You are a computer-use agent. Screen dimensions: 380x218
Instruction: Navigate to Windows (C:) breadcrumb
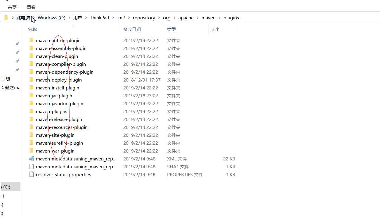(51, 18)
